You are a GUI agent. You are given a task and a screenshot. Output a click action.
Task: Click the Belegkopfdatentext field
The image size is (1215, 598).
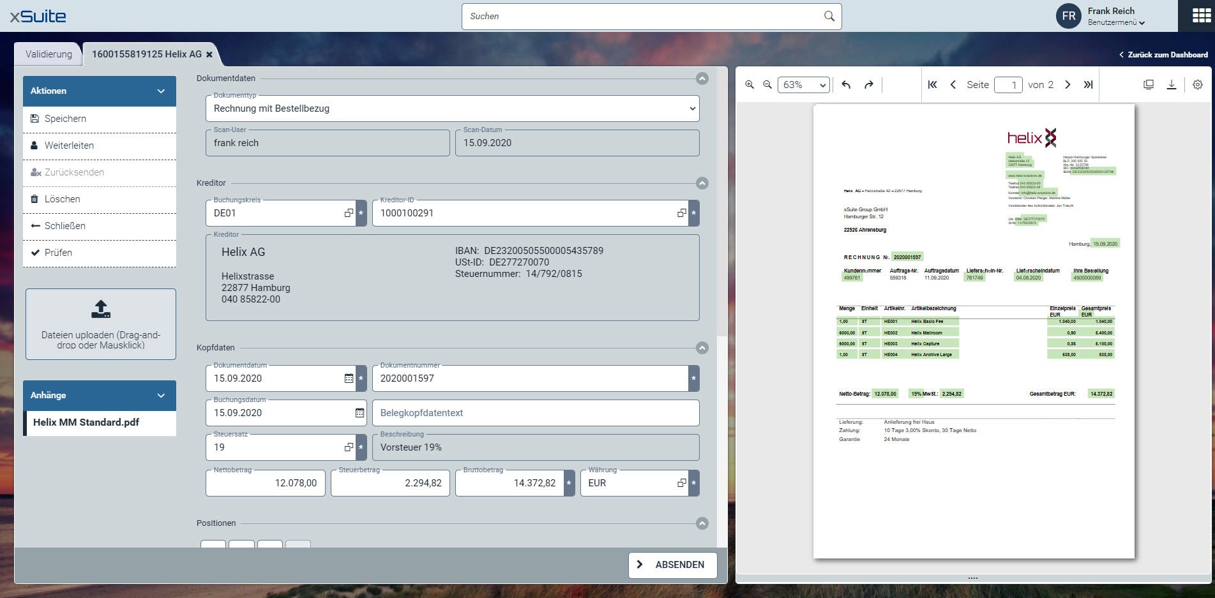tap(536, 413)
